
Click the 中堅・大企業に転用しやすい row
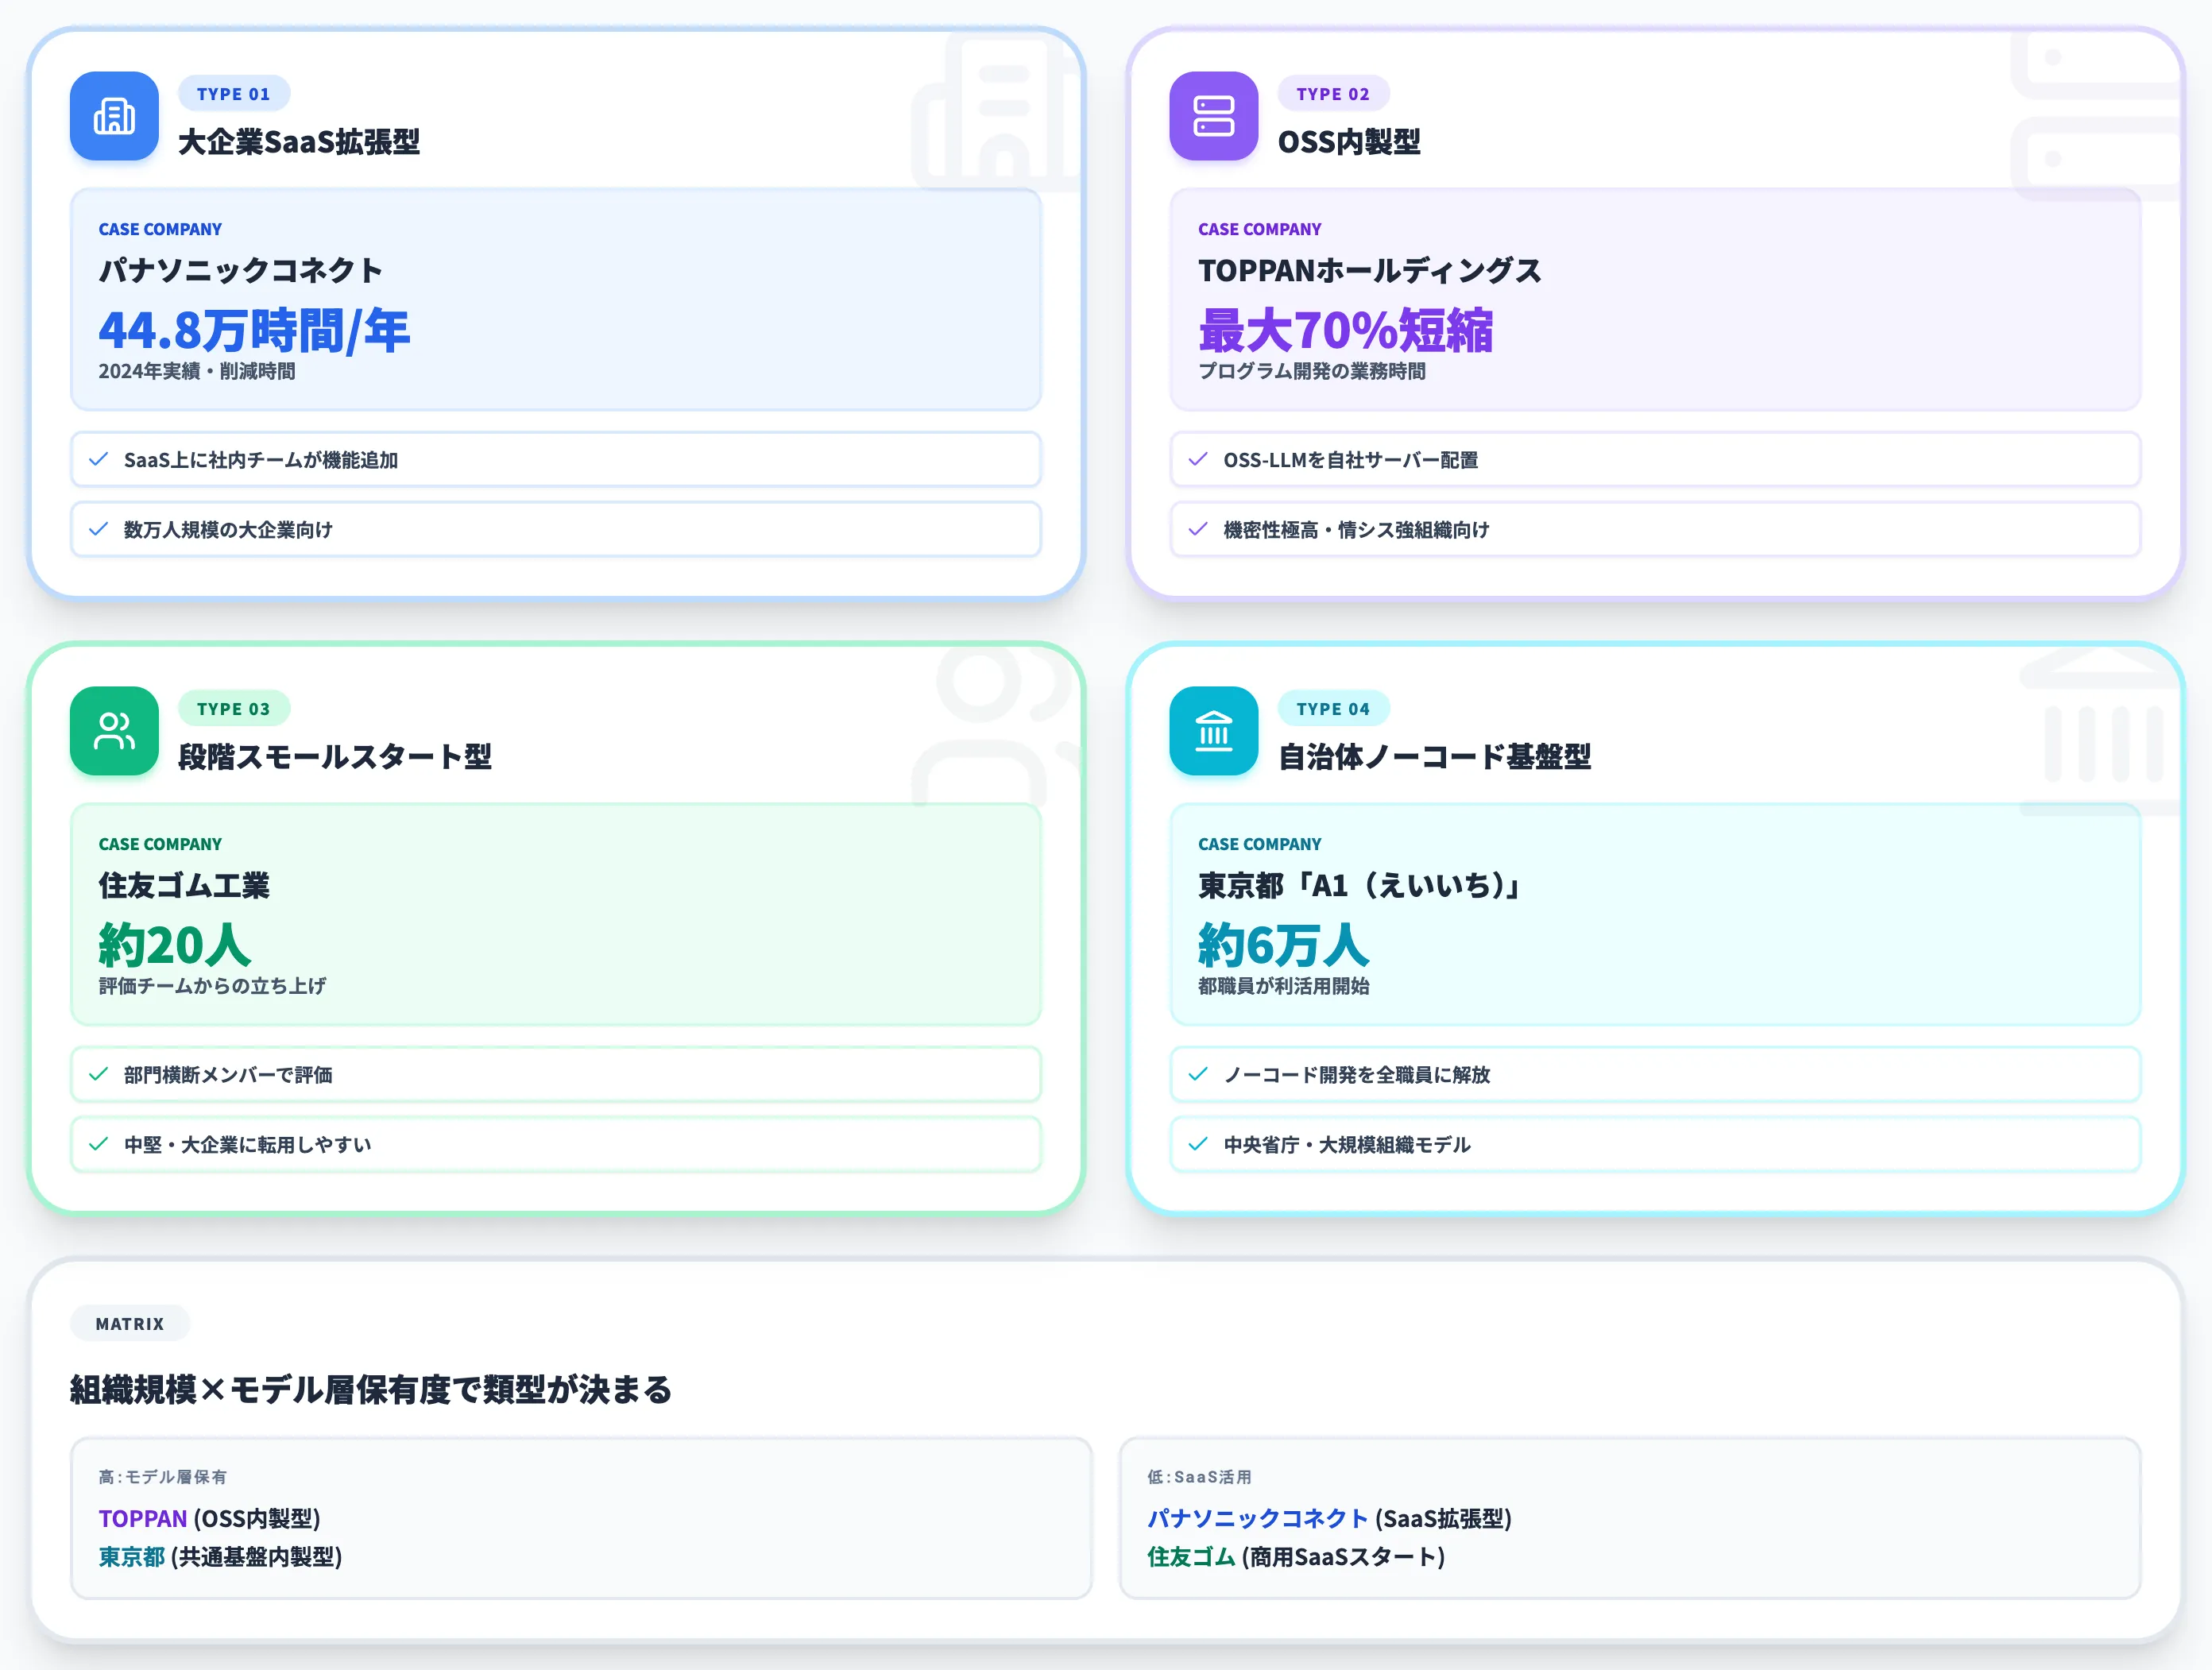point(556,1145)
